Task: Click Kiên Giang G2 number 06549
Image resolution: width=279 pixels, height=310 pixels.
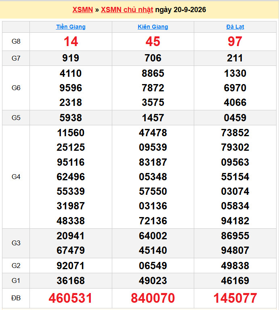Action: pyautogui.click(x=153, y=266)
